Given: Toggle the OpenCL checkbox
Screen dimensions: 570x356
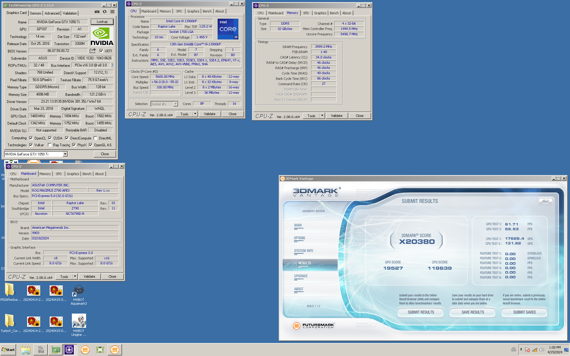Looking at the screenshot, I should point(31,138).
